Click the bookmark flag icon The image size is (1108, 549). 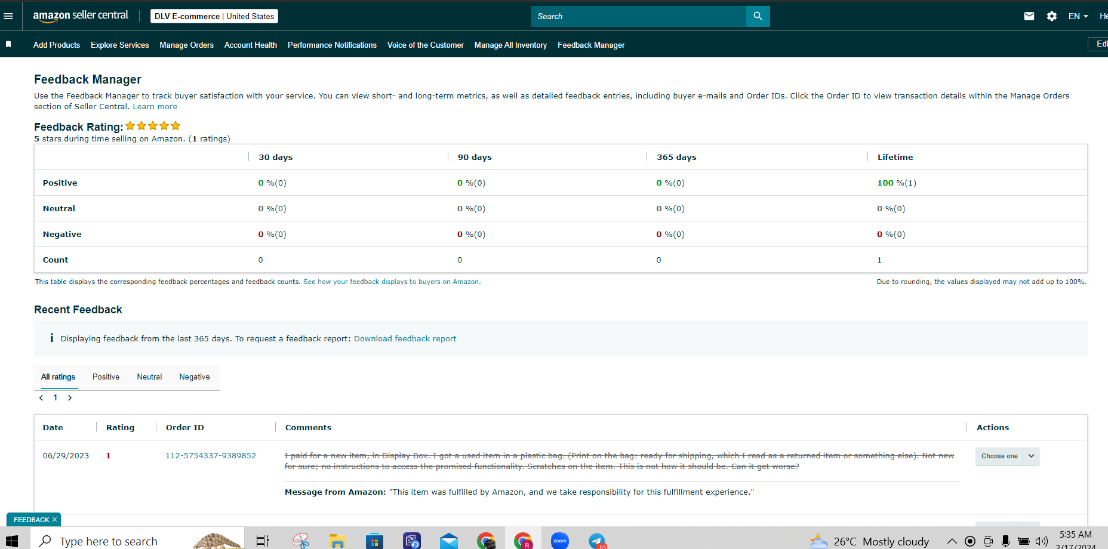(x=8, y=44)
